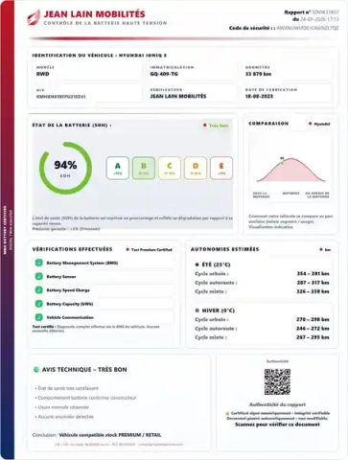Click the Jean Lain Mobilités wing logo
The height and width of the screenshot is (460, 348).
[34, 17]
